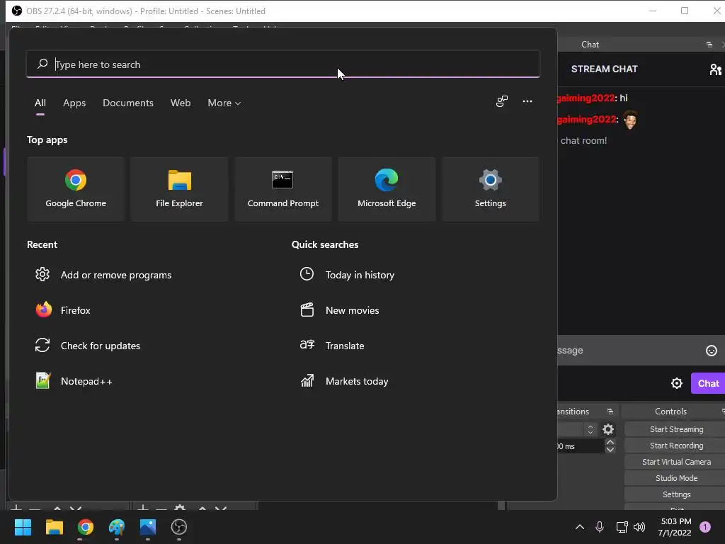725x544 pixels.
Task: Expand the More filter dropdown
Action: 224,103
